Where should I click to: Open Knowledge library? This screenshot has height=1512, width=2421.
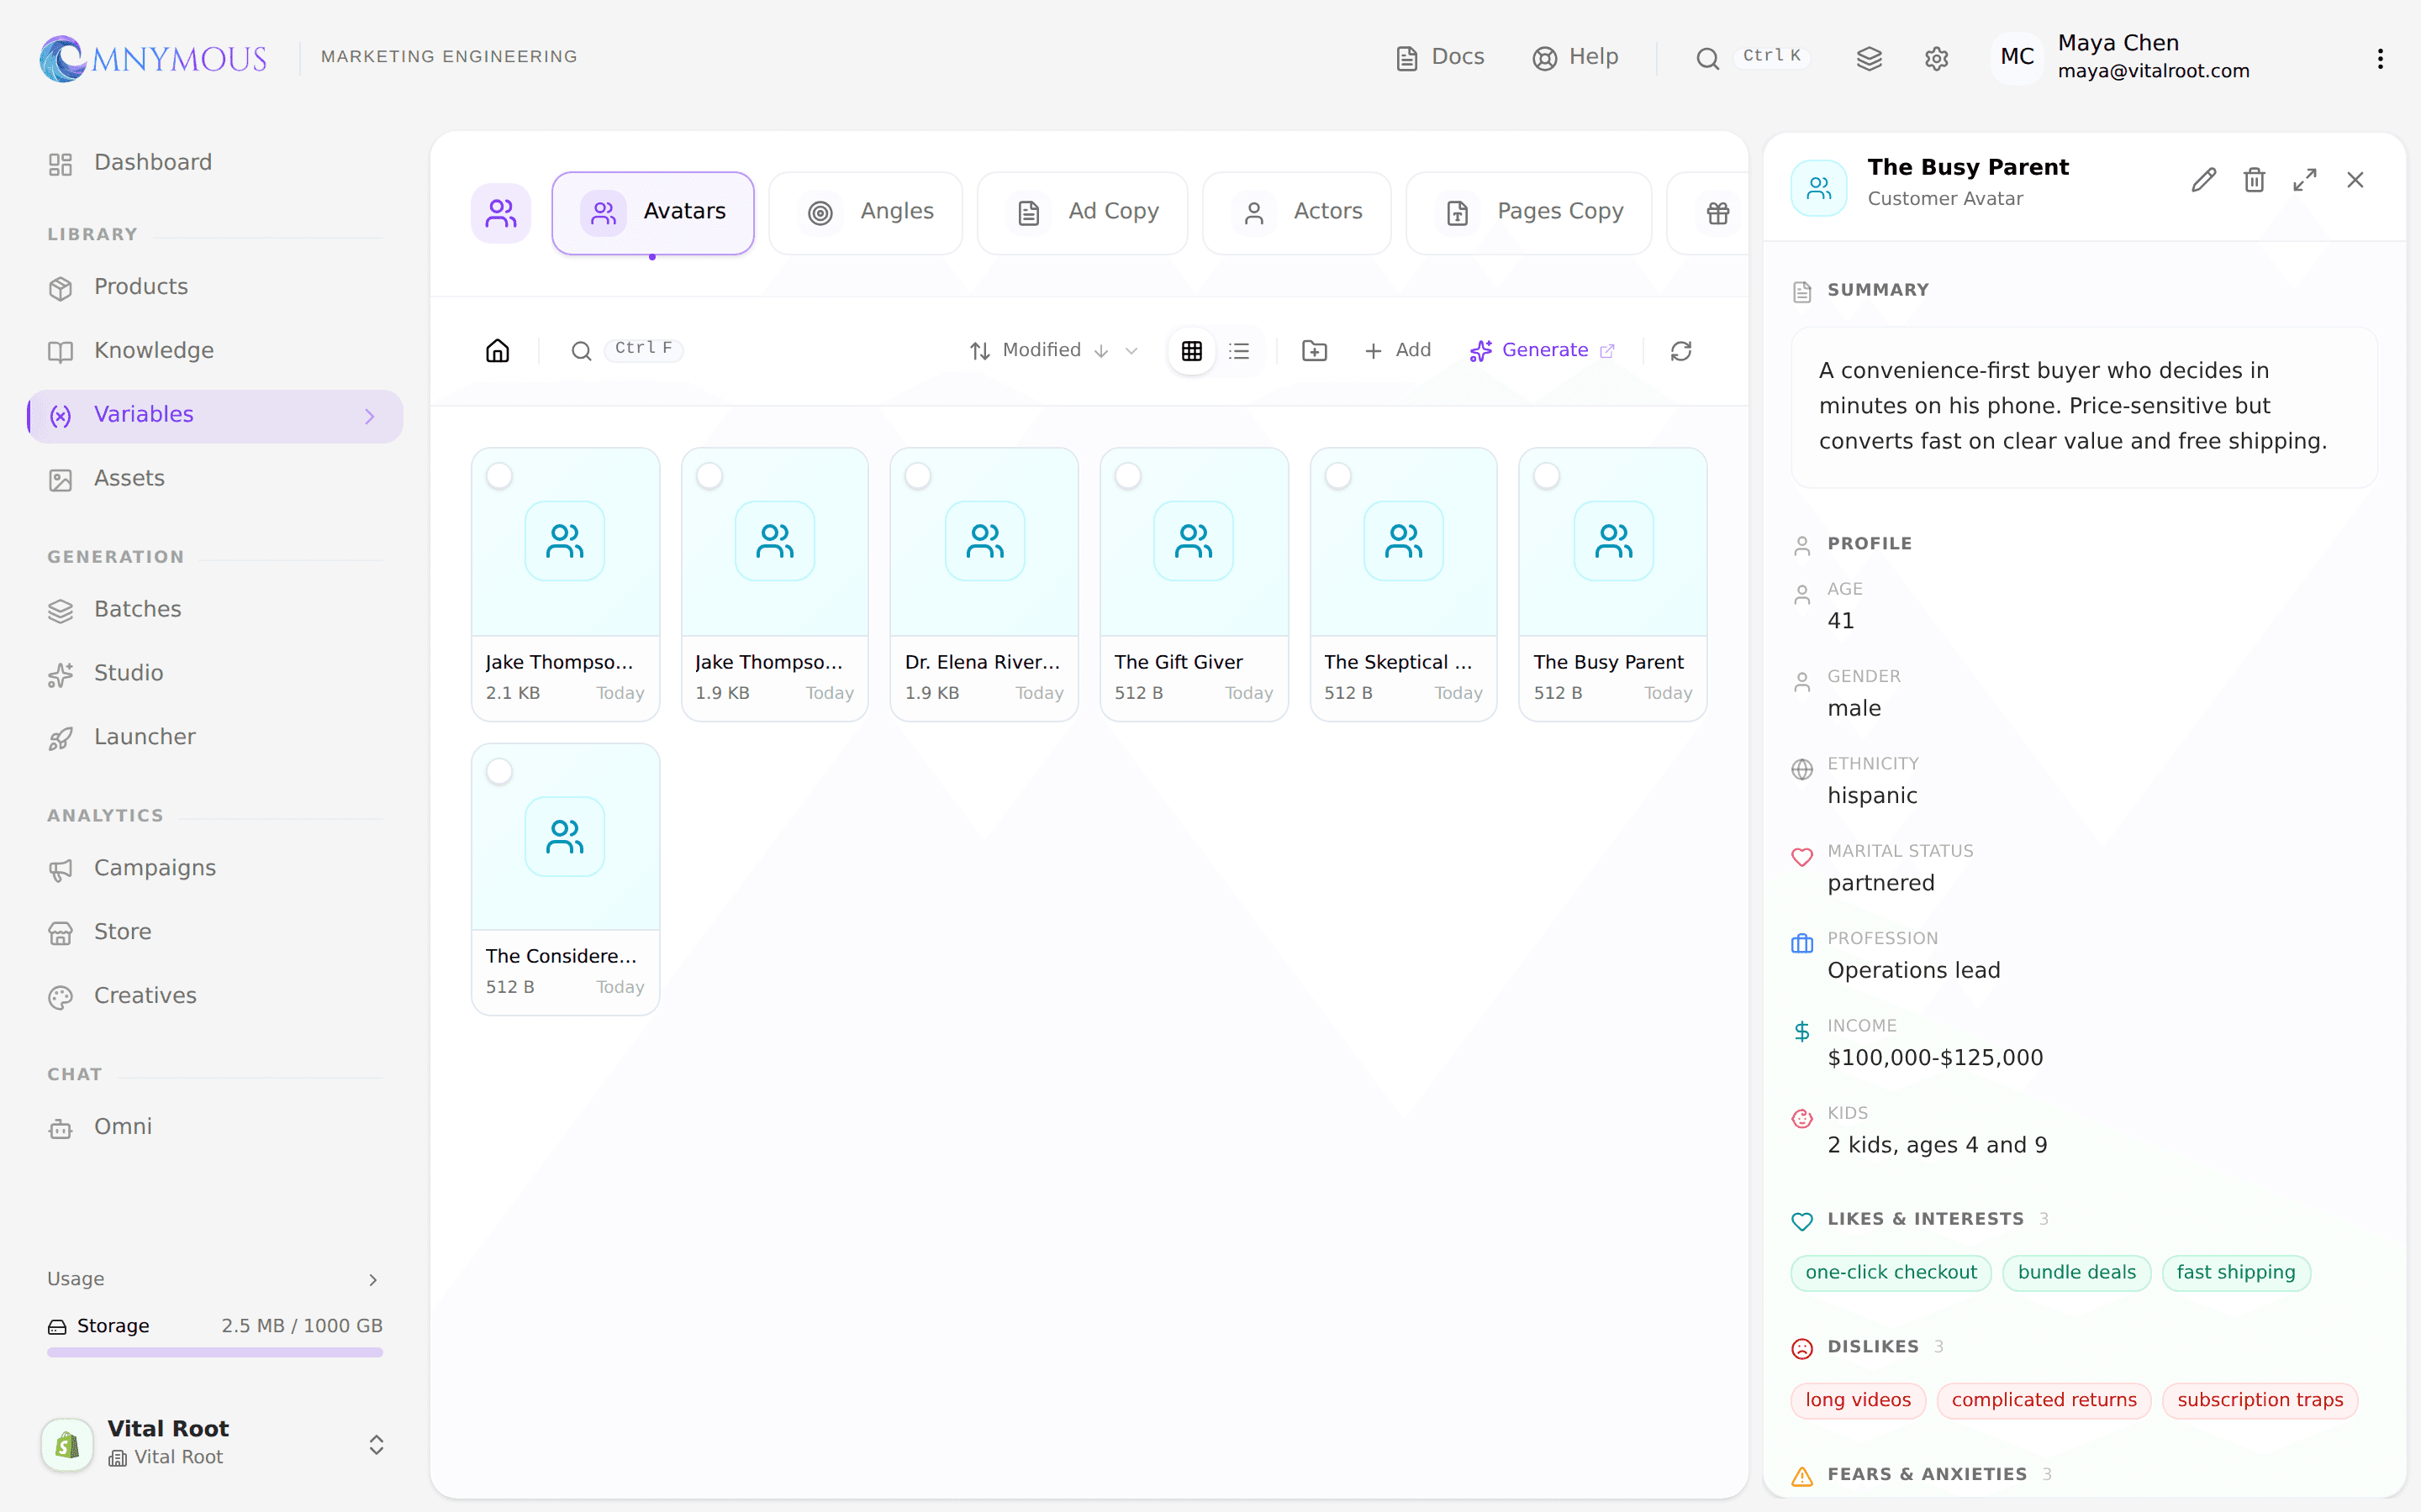coord(215,351)
